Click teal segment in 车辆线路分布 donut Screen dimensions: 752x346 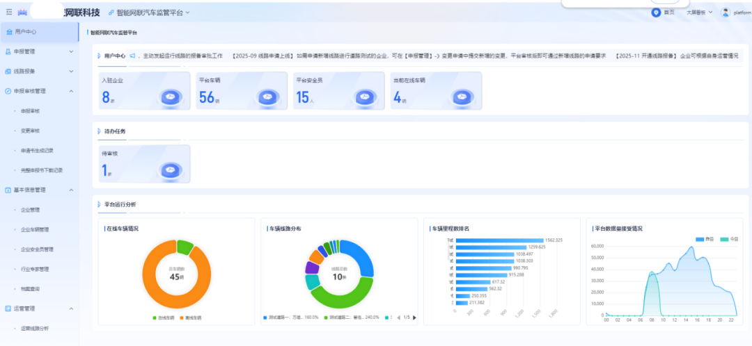point(313,282)
